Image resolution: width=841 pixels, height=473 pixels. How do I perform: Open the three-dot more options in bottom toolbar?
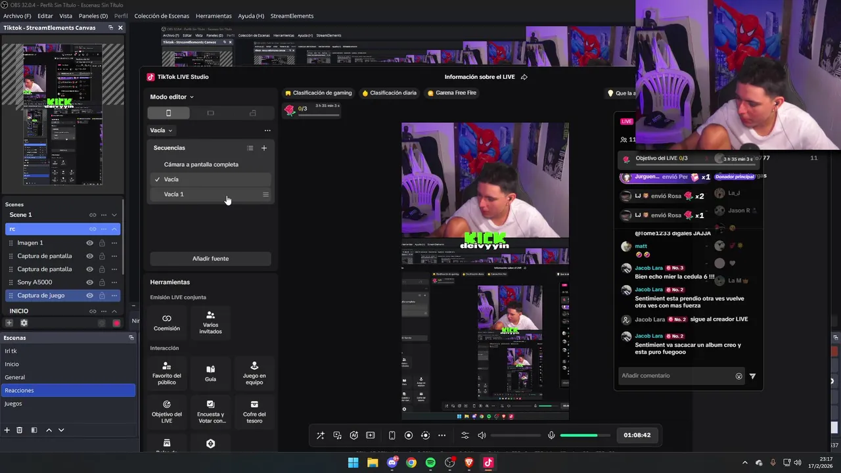click(442, 435)
